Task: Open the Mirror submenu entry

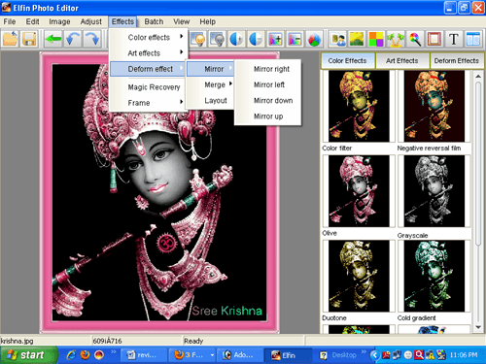Action: click(211, 69)
